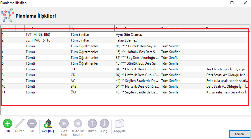Close the Planlama İlişkileri window

point(245,3)
